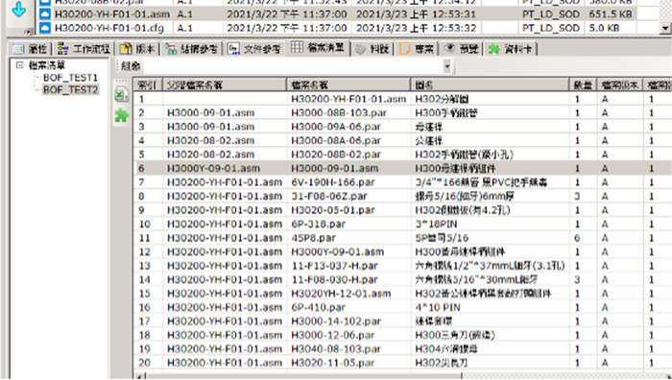The width and height of the screenshot is (672, 380).
Task: Click the green puzzle piece icon
Action: click(121, 115)
